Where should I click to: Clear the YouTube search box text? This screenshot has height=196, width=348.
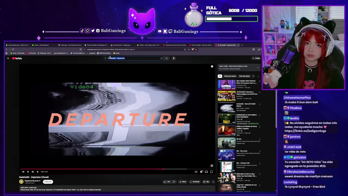(x=161, y=58)
